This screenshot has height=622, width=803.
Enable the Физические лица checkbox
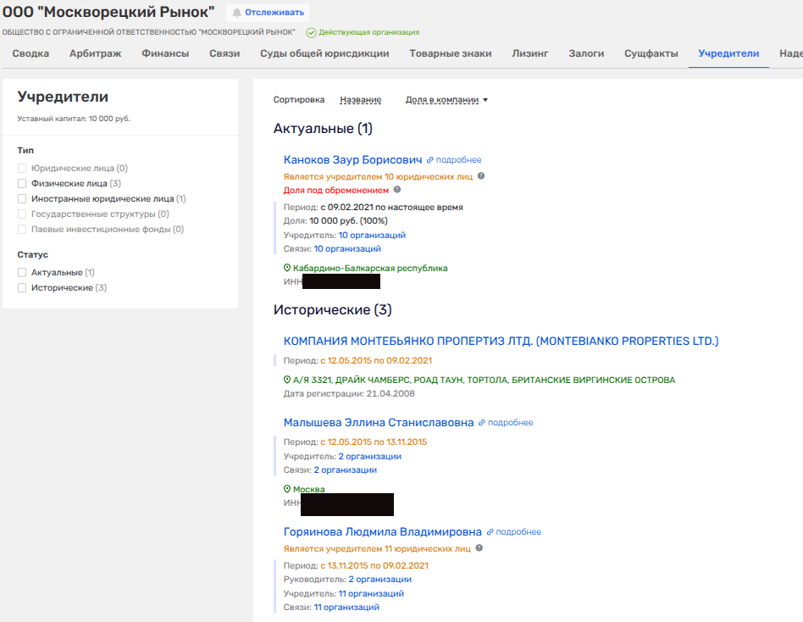tap(22, 183)
